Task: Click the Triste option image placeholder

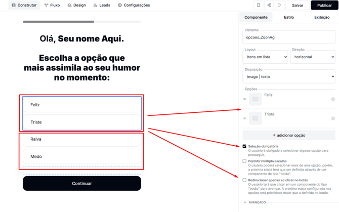Action: [x=256, y=118]
